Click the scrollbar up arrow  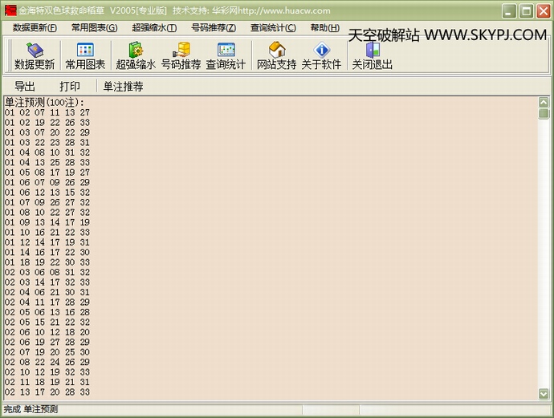tap(544, 103)
